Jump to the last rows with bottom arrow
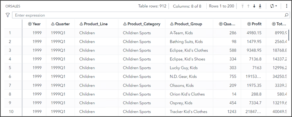 pyautogui.click(x=260, y=6)
